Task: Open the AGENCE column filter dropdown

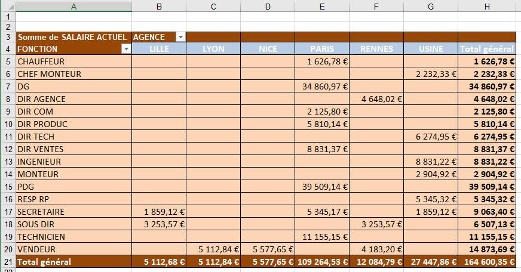Action: click(180, 37)
